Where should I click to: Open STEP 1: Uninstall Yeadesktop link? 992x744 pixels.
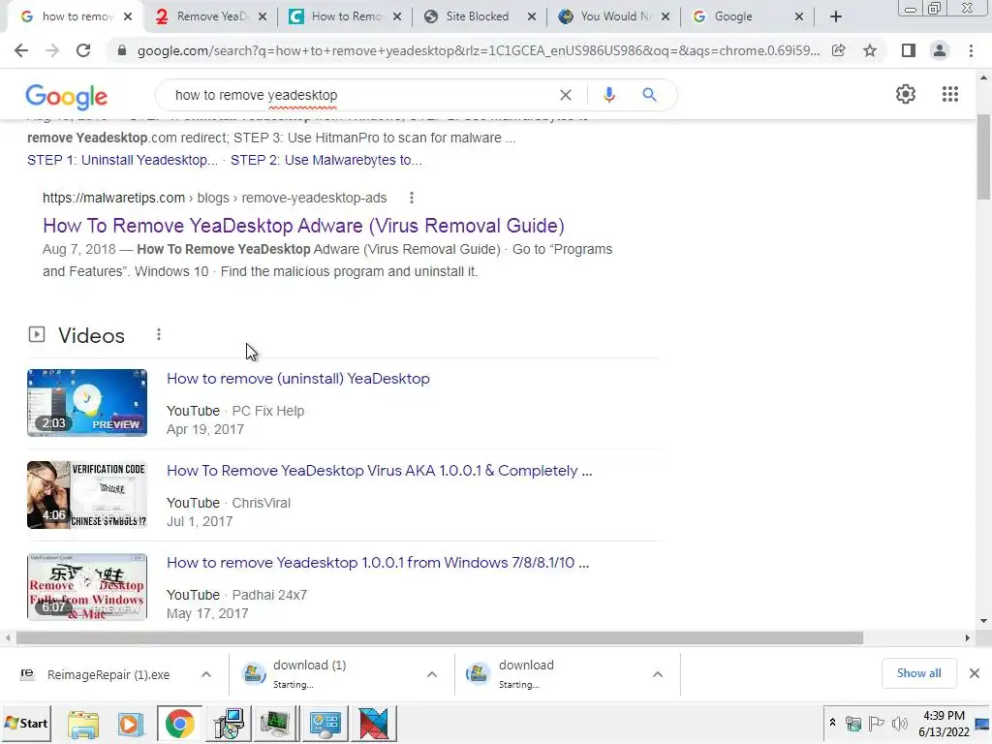tap(122, 160)
